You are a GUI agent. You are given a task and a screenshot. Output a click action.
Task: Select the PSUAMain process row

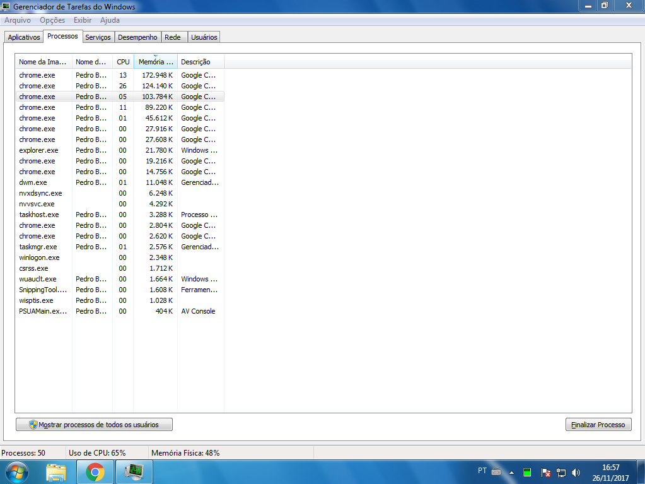[120, 310]
